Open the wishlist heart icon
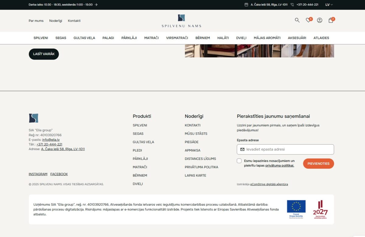This screenshot has height=237, width=365. click(308, 20)
